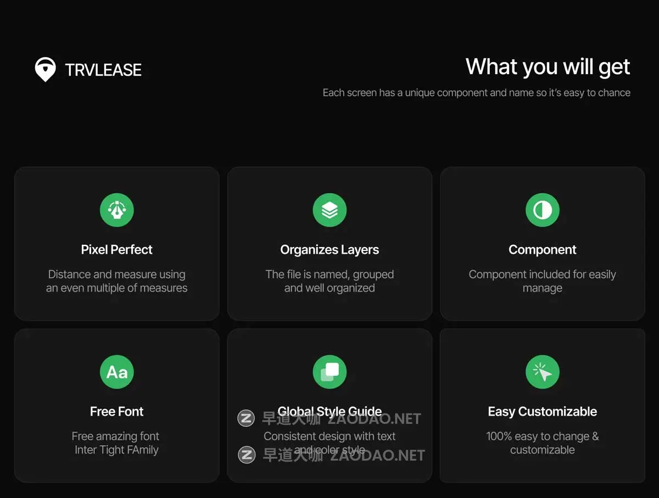This screenshot has height=498, width=659.
Task: Click the "100% easy to change" description text
Action: (543, 443)
